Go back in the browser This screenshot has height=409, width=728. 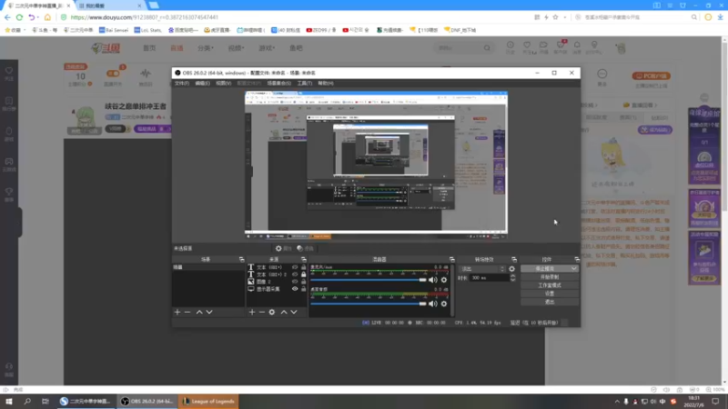pyautogui.click(x=7, y=17)
